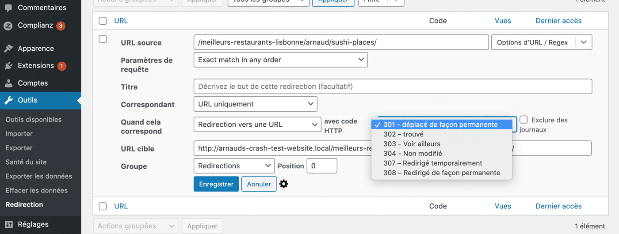Click the gear icon beside Annuler
The height and width of the screenshot is (234, 619).
pyautogui.click(x=284, y=184)
